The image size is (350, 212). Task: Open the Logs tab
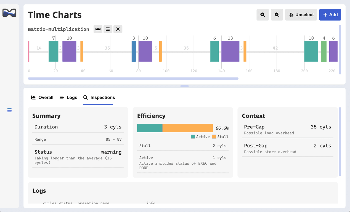(68, 97)
